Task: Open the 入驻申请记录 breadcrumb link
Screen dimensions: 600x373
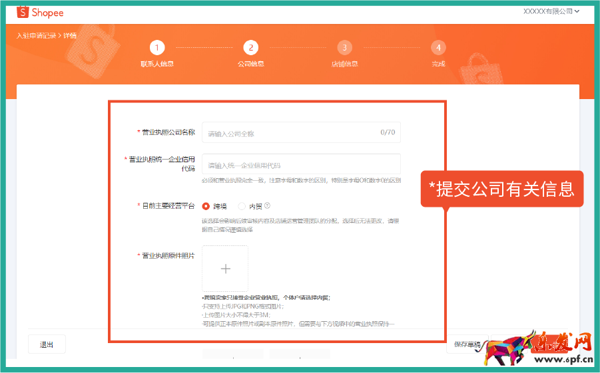Action: (37, 35)
